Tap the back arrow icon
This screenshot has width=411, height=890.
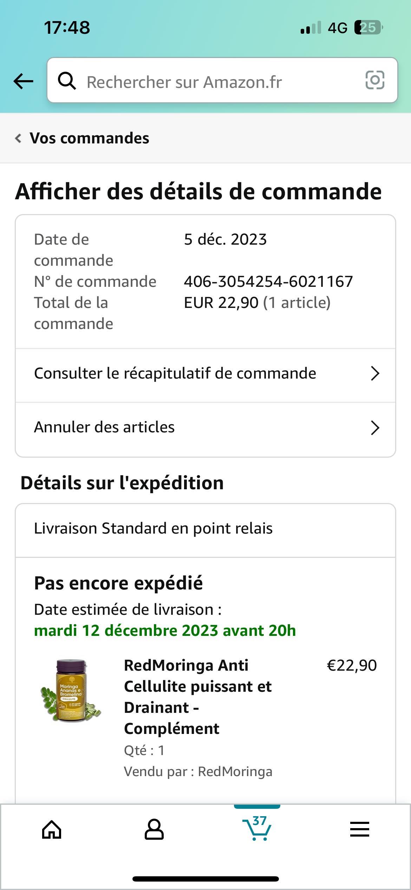[x=23, y=81]
